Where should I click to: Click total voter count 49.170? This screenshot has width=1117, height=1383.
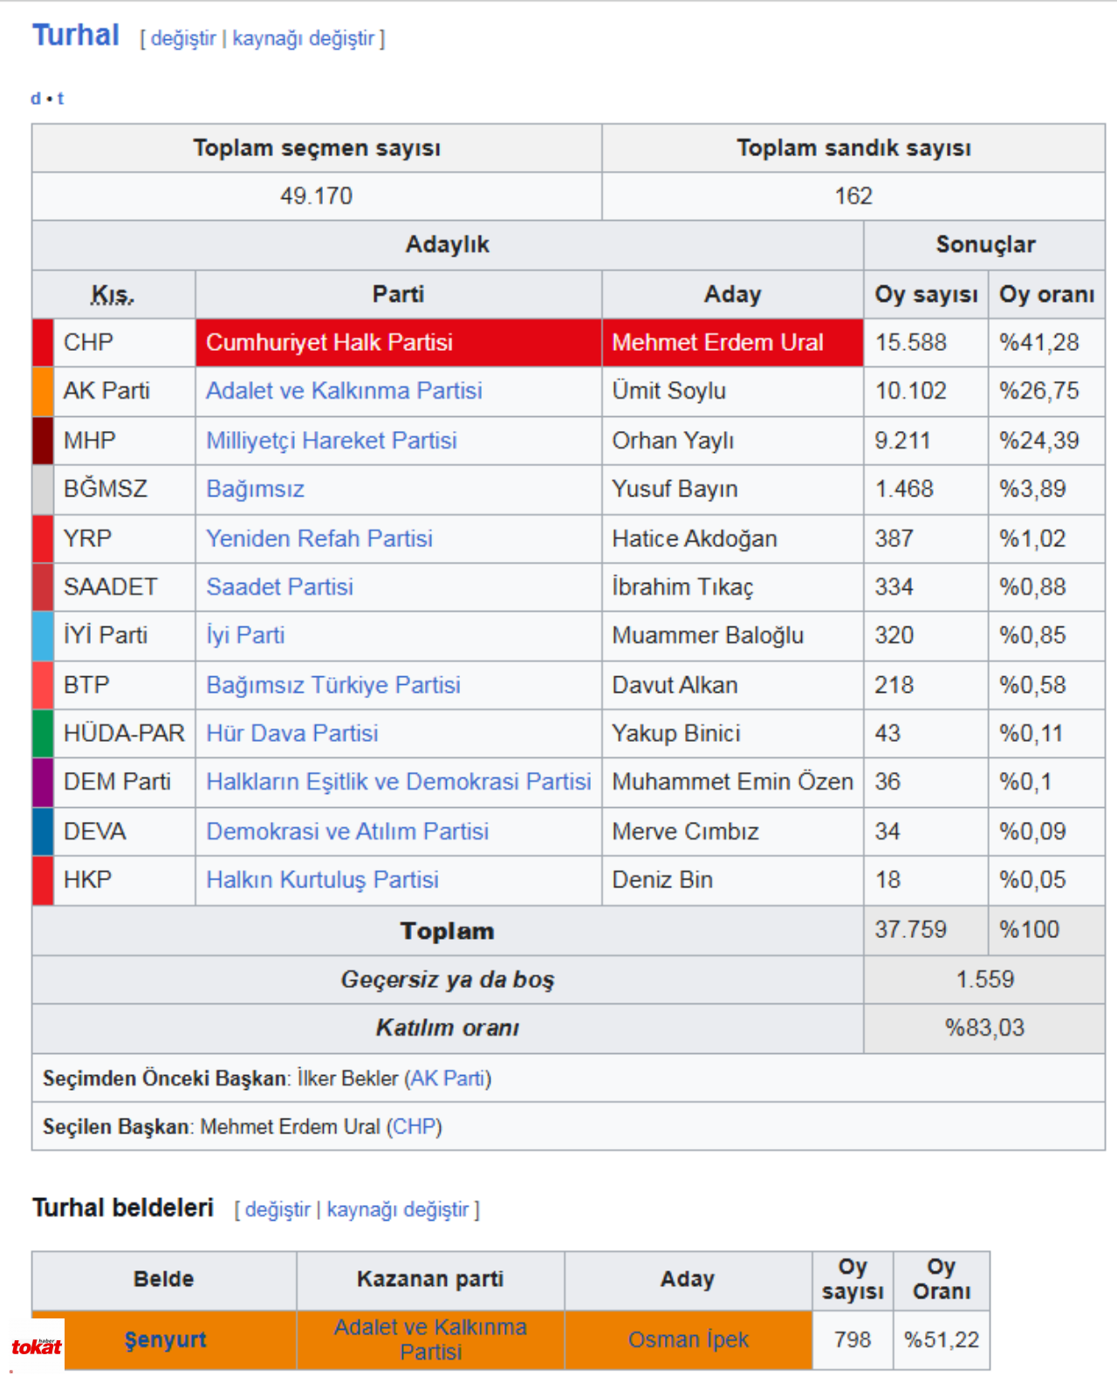(x=316, y=195)
